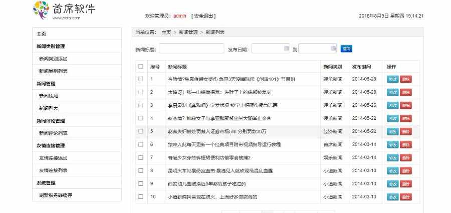Go to 主页 in the breadcrumb
The width and height of the screenshot is (451, 213).
tap(166, 32)
